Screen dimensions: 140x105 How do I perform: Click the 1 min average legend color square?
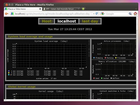pyautogui.click(x=9, y=71)
